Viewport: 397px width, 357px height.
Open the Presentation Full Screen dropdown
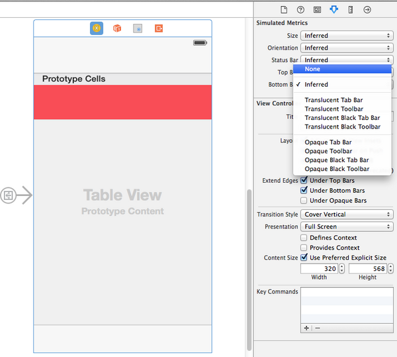point(347,227)
